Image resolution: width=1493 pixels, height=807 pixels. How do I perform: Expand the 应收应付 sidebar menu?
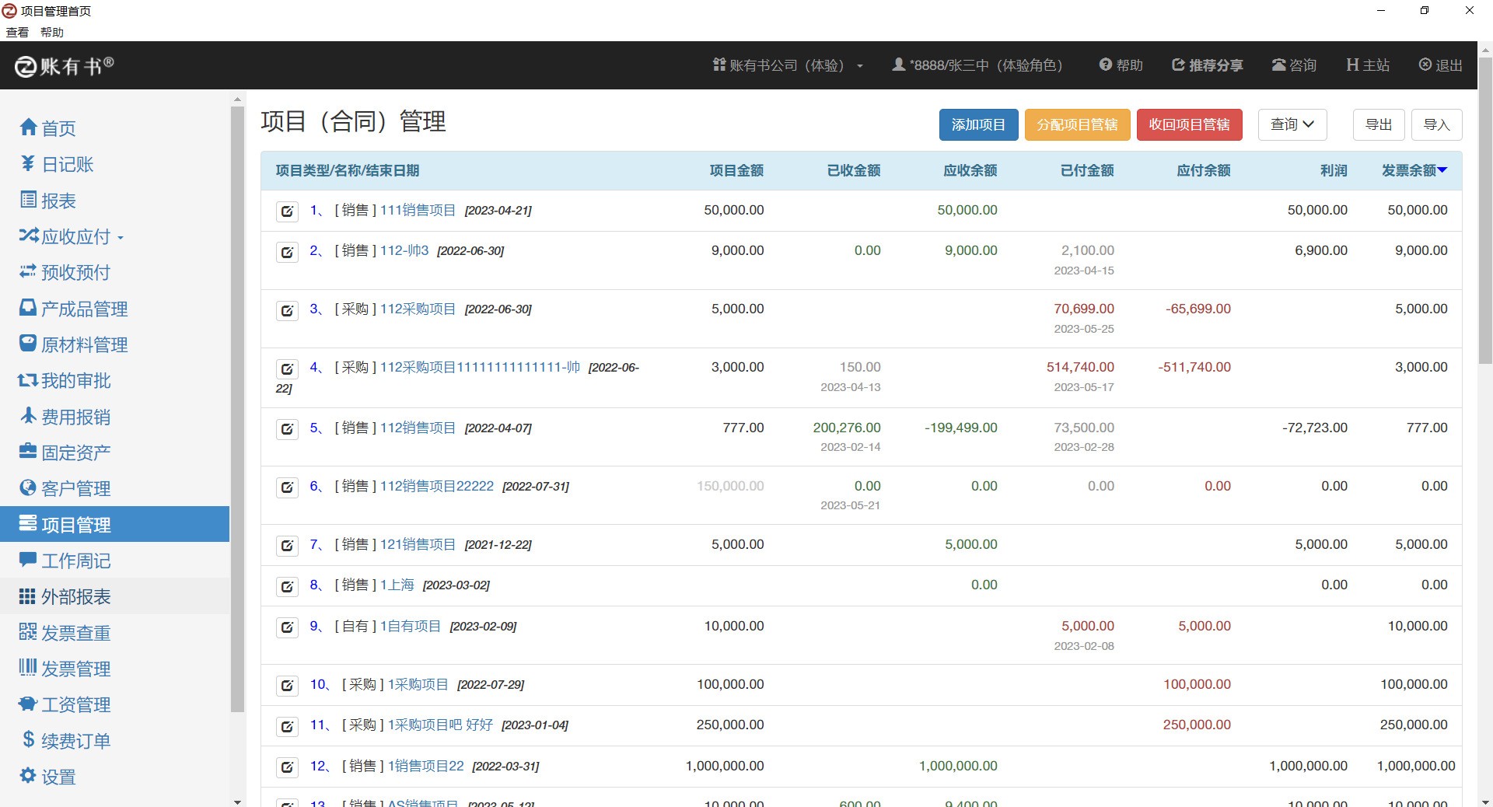72,236
